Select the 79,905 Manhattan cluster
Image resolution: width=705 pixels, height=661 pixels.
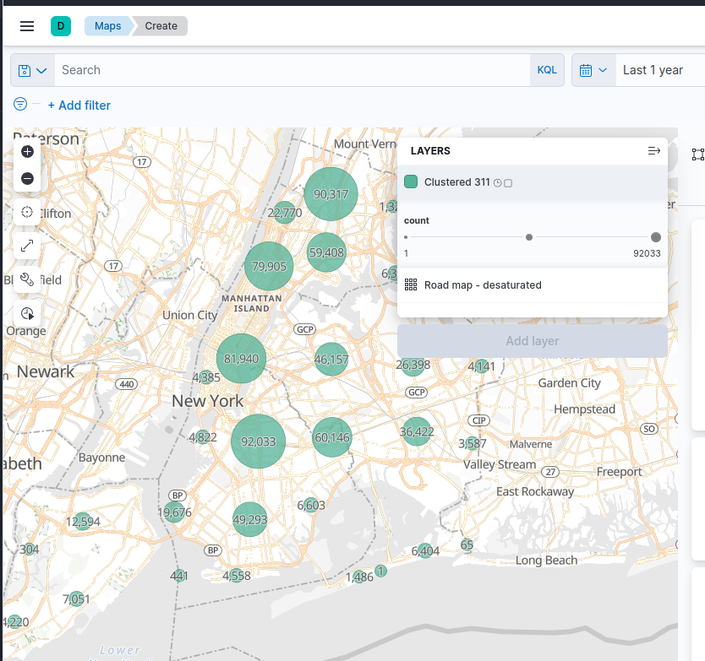pos(269,266)
